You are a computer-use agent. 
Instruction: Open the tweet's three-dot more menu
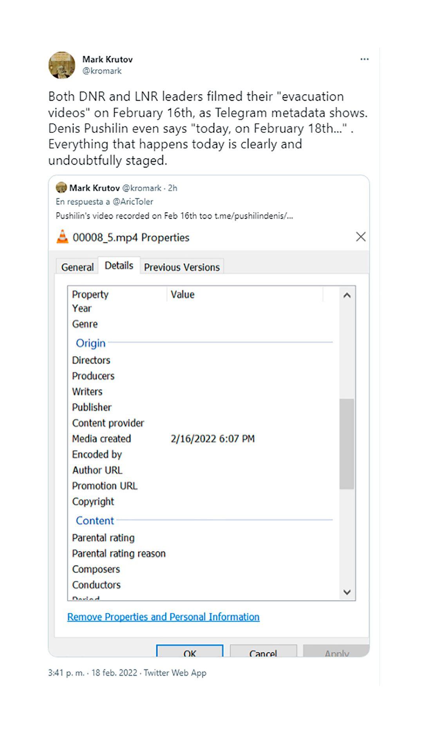click(364, 59)
